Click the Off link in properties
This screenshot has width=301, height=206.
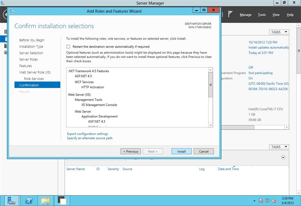[x=251, y=67]
